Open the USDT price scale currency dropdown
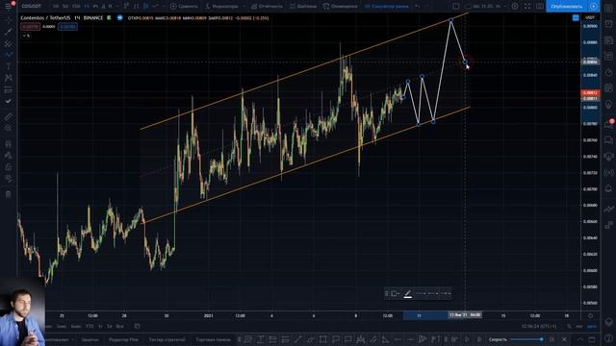The height and width of the screenshot is (346, 616). [590, 17]
